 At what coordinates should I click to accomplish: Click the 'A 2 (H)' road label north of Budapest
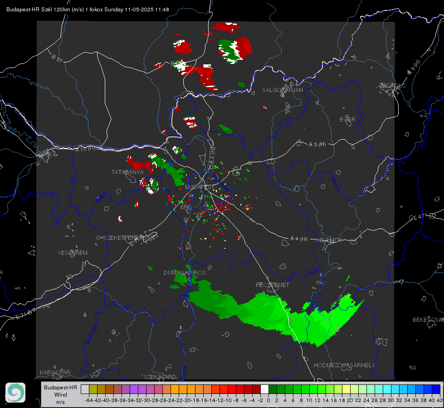point(212,155)
